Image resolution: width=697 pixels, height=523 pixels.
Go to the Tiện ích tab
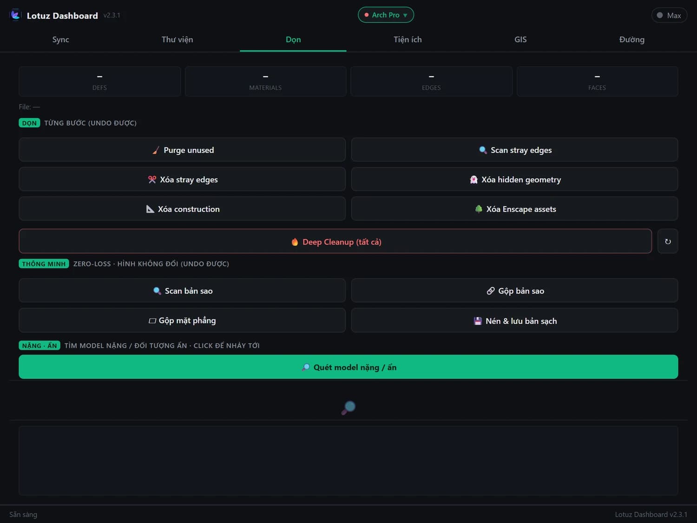pyautogui.click(x=408, y=40)
